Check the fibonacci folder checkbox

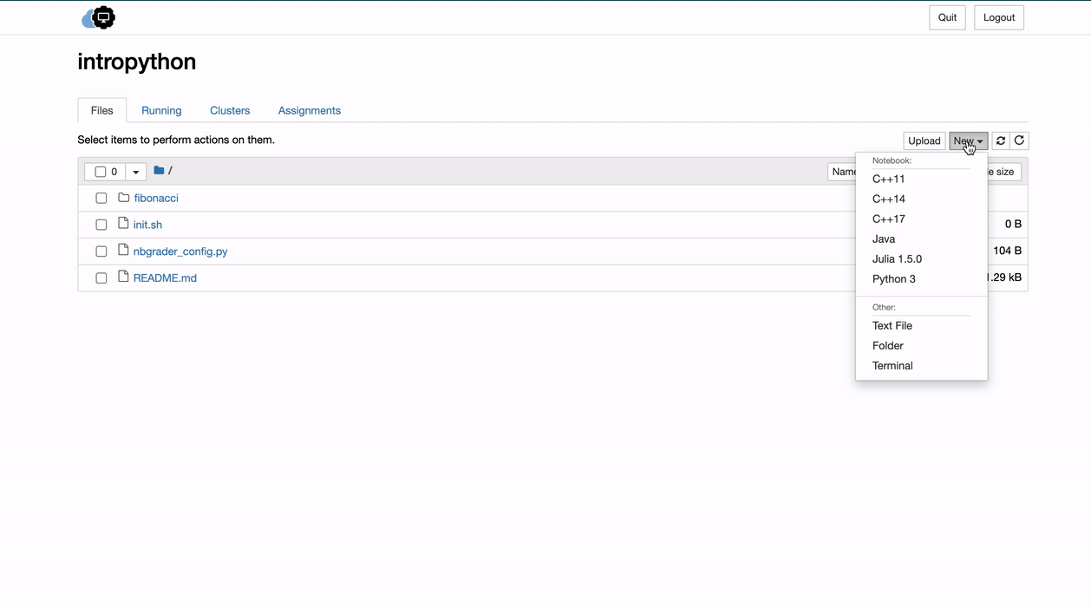[x=101, y=199]
